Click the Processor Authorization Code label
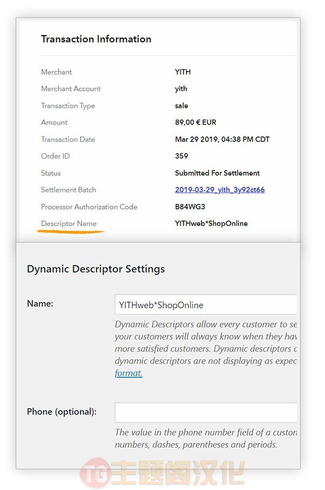The height and width of the screenshot is (490, 325). (x=89, y=207)
